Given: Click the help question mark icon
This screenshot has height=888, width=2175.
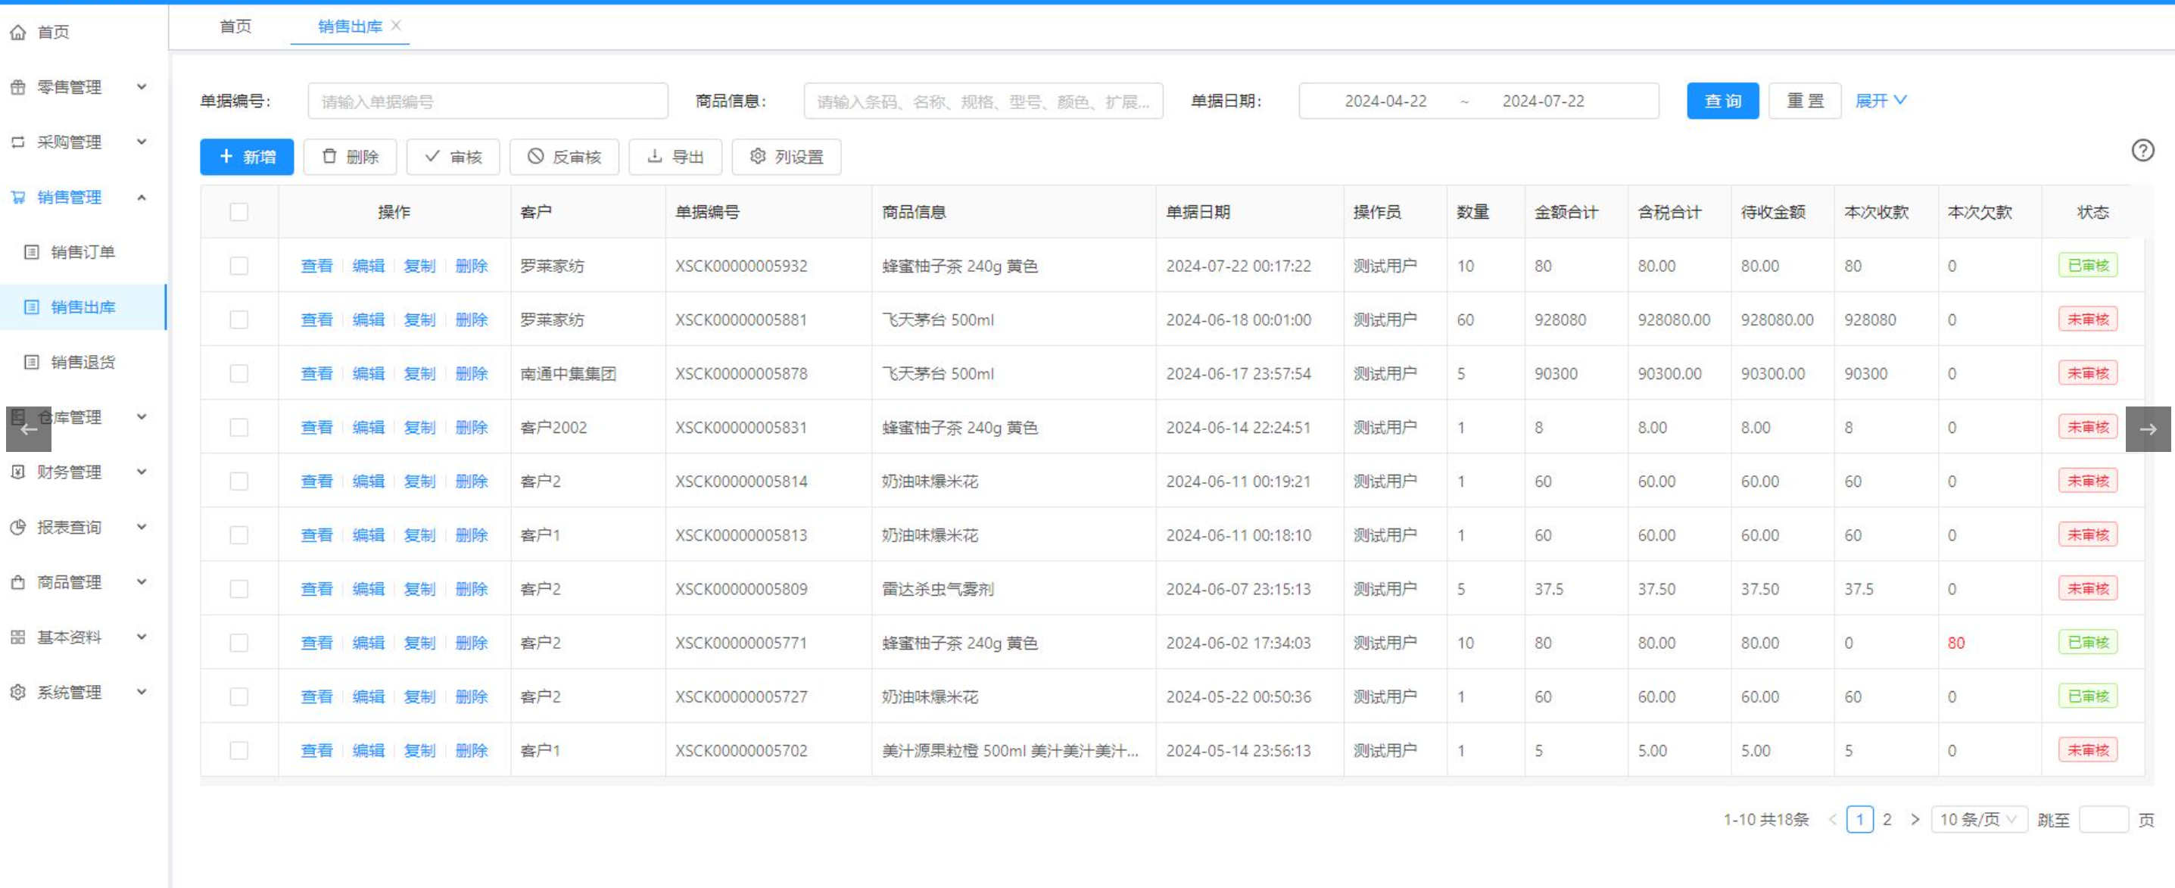Looking at the screenshot, I should (x=2142, y=150).
